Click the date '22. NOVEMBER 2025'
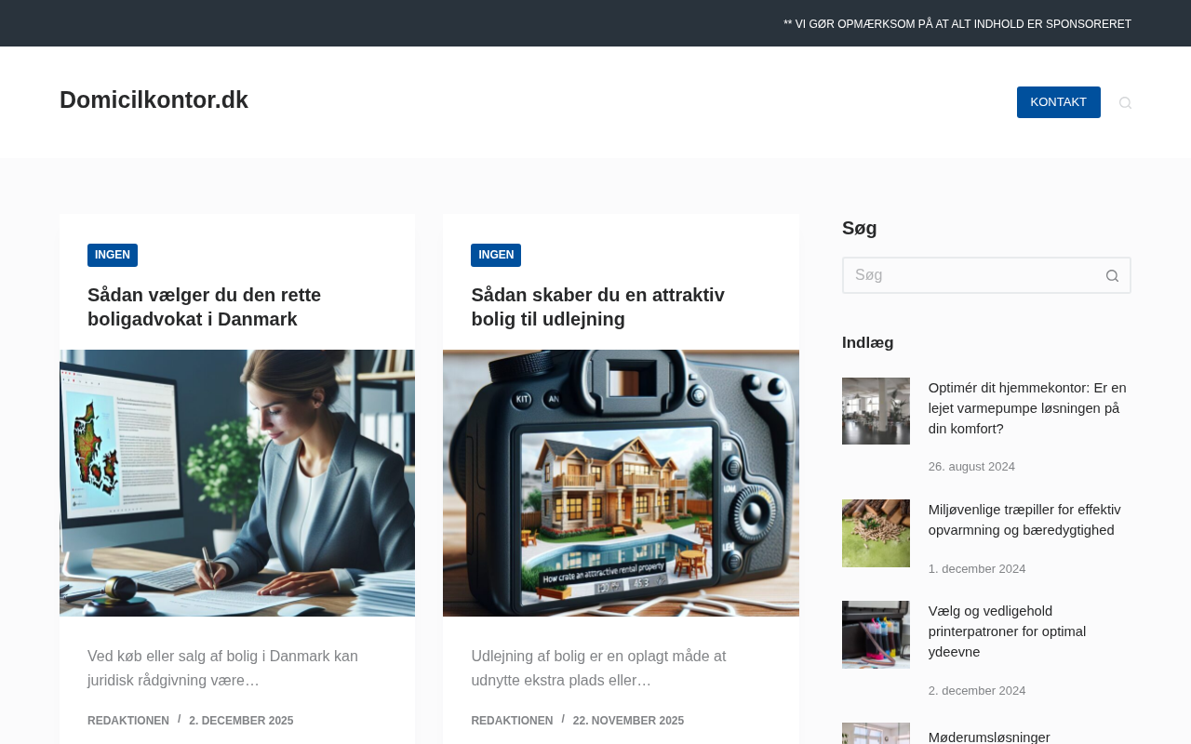The height and width of the screenshot is (744, 1191). [x=628, y=721]
